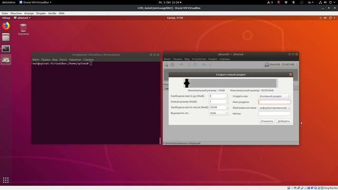Image resolution: width=338 pixels, height=190 pixels.
Task: Click terminal window scrollbar
Action: click(x=159, y=141)
